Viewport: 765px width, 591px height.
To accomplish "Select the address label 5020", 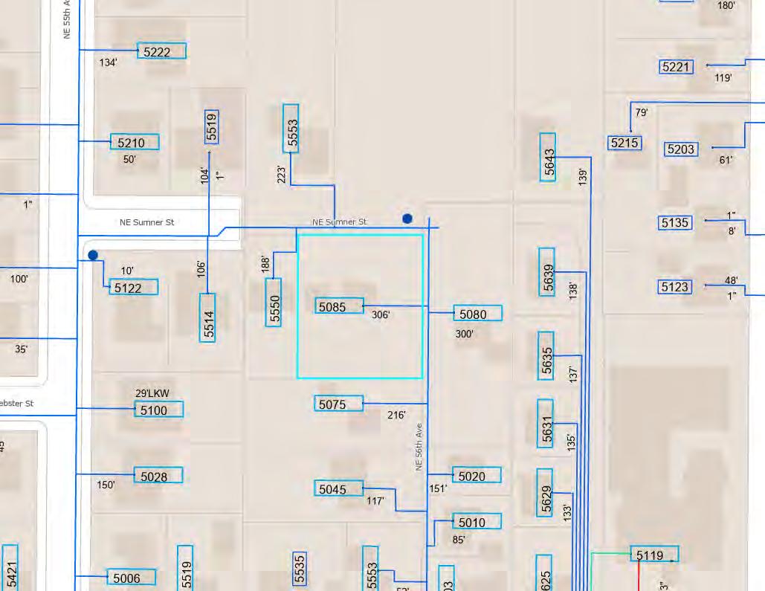I will click(477, 475).
